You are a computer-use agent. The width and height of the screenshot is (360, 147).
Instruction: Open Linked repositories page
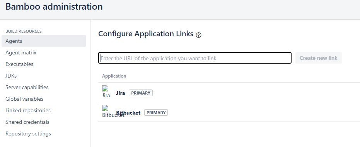pos(28,110)
